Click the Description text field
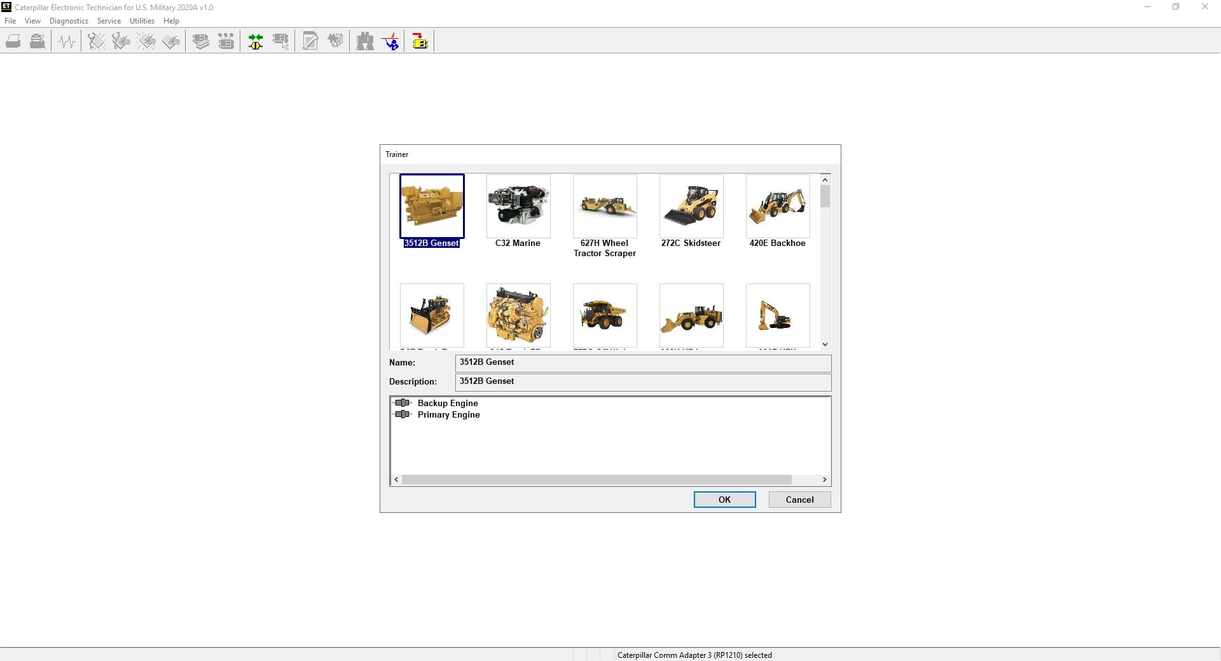 643,382
